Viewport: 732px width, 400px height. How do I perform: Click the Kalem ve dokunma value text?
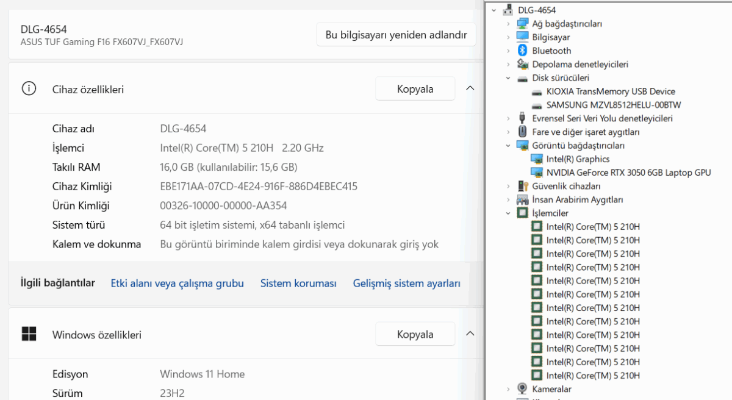coord(299,245)
